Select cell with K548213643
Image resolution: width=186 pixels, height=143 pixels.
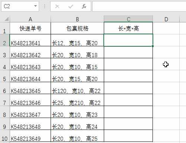pos(31,64)
